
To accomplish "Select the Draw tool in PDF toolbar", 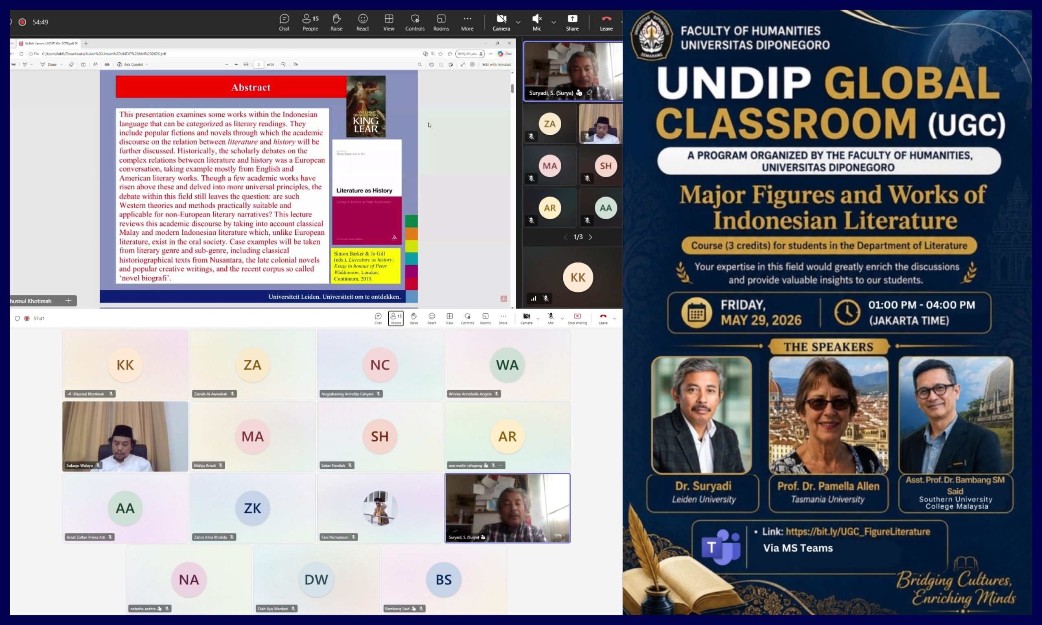I will [x=49, y=64].
